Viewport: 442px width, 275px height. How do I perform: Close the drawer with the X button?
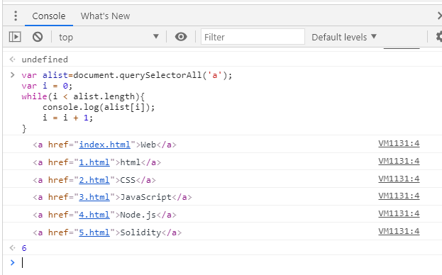(x=439, y=16)
